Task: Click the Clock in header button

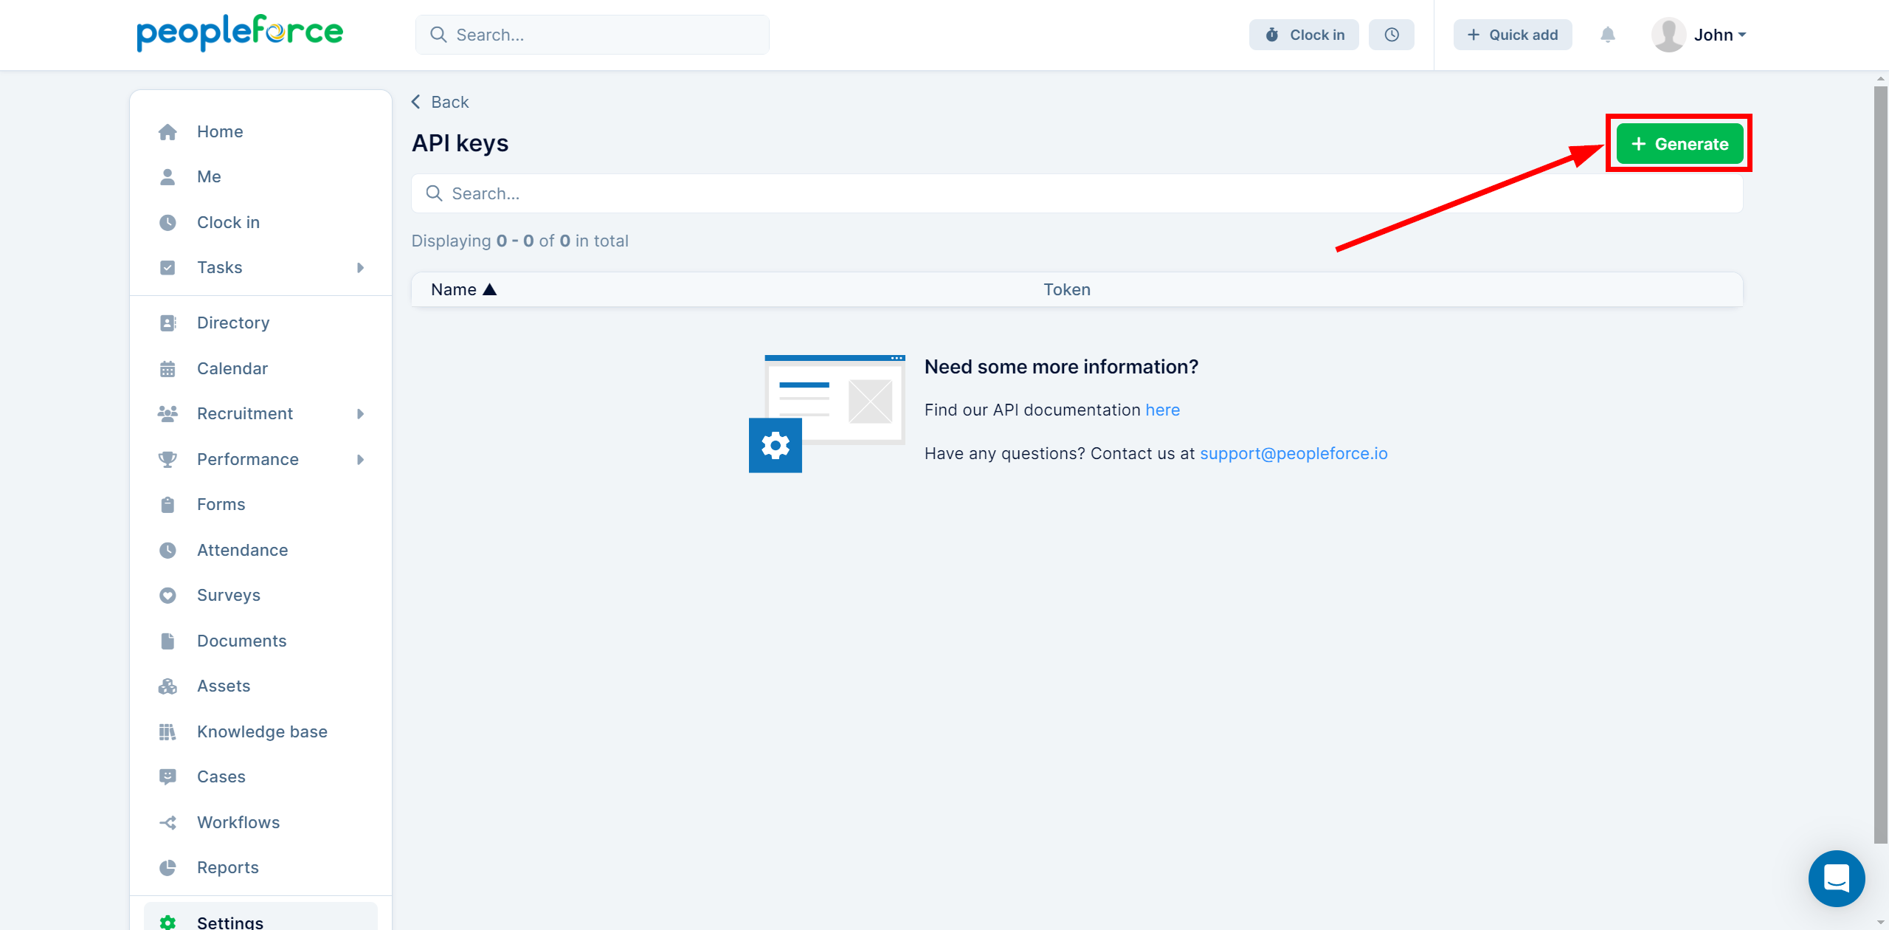Action: [1304, 35]
